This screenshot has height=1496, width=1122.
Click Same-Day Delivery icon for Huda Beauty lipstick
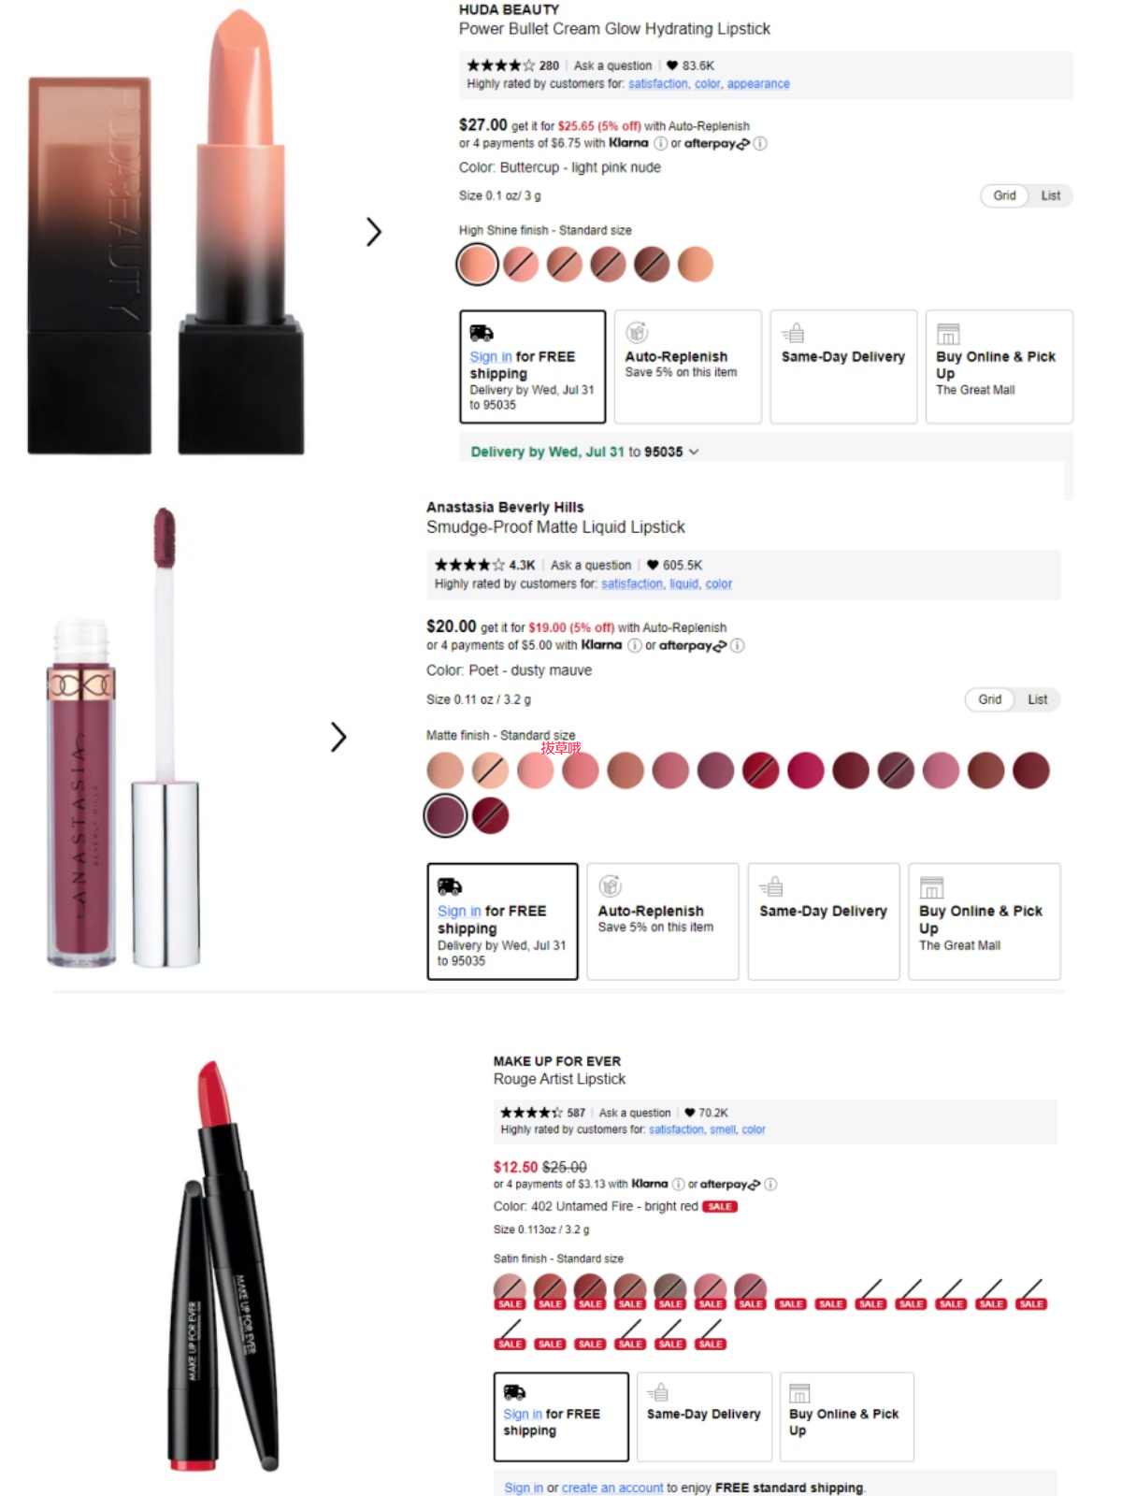[793, 333]
